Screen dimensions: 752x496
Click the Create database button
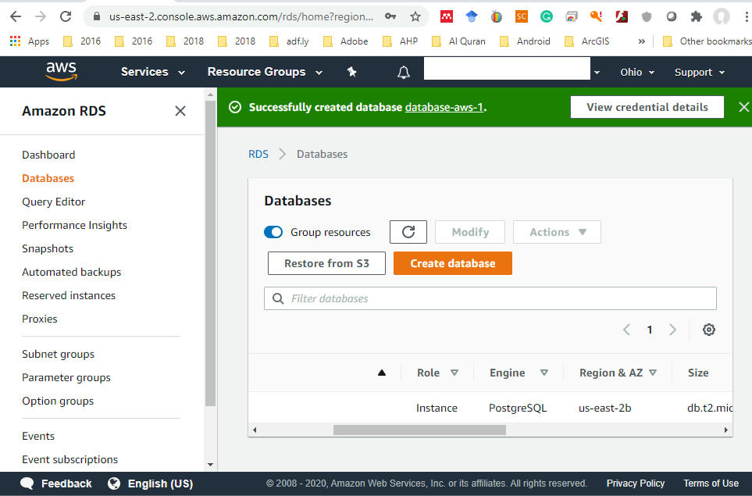pyautogui.click(x=453, y=263)
